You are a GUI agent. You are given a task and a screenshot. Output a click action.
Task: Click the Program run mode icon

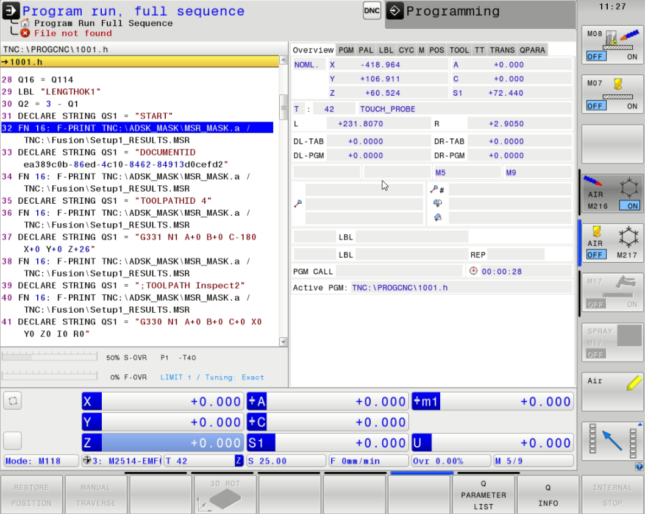(11, 11)
